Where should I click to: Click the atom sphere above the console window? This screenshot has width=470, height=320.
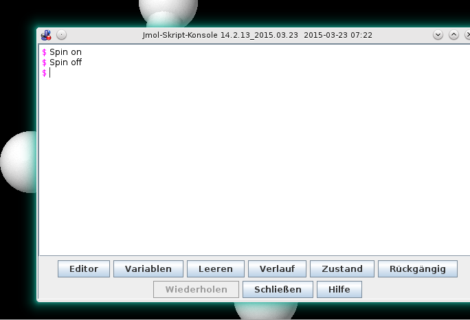168,12
